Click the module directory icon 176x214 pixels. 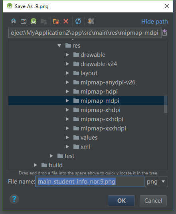tap(44, 22)
